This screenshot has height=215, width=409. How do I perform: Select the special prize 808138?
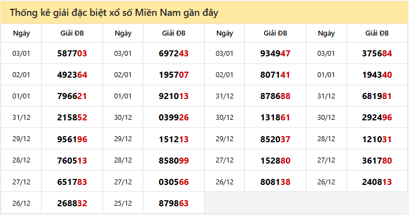275,182
